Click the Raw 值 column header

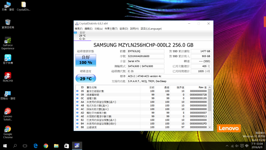[x=197, y=87]
